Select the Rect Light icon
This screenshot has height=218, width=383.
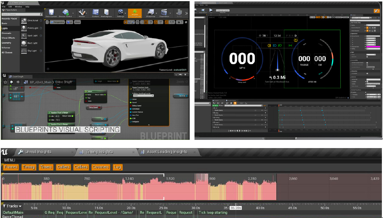24,43
